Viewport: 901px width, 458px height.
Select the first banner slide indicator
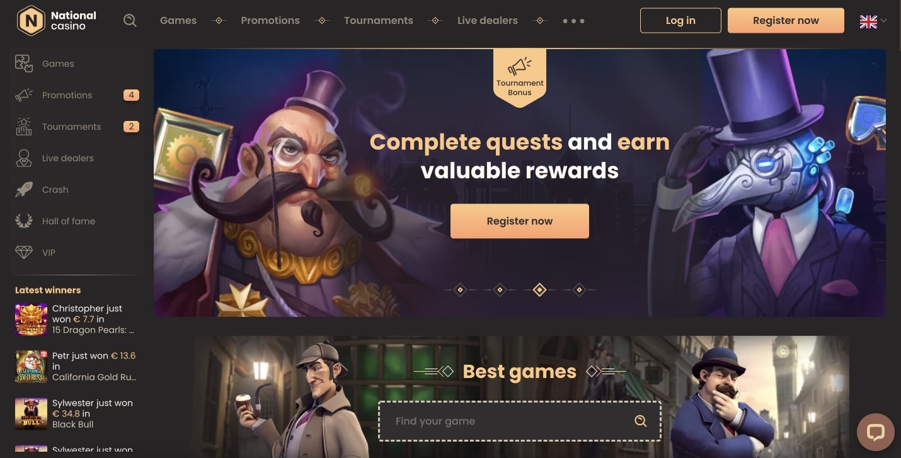[x=460, y=290]
